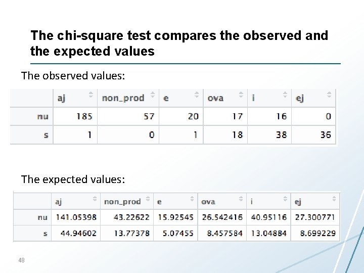364x273 pixels.
Task: Sort observed table by e column arrows
Action: tap(197, 95)
